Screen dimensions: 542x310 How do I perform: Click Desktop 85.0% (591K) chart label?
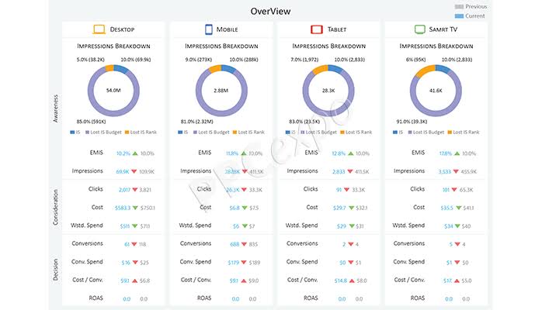point(91,122)
